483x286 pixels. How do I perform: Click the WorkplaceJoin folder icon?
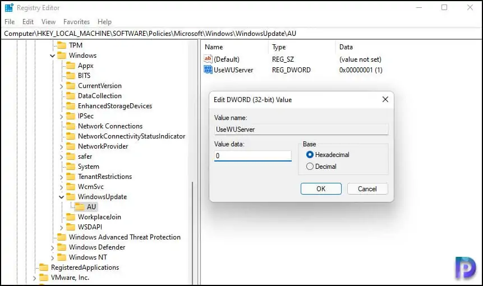(71, 217)
